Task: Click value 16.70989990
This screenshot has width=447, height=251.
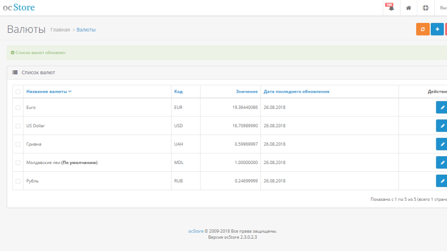Action: 245,126
